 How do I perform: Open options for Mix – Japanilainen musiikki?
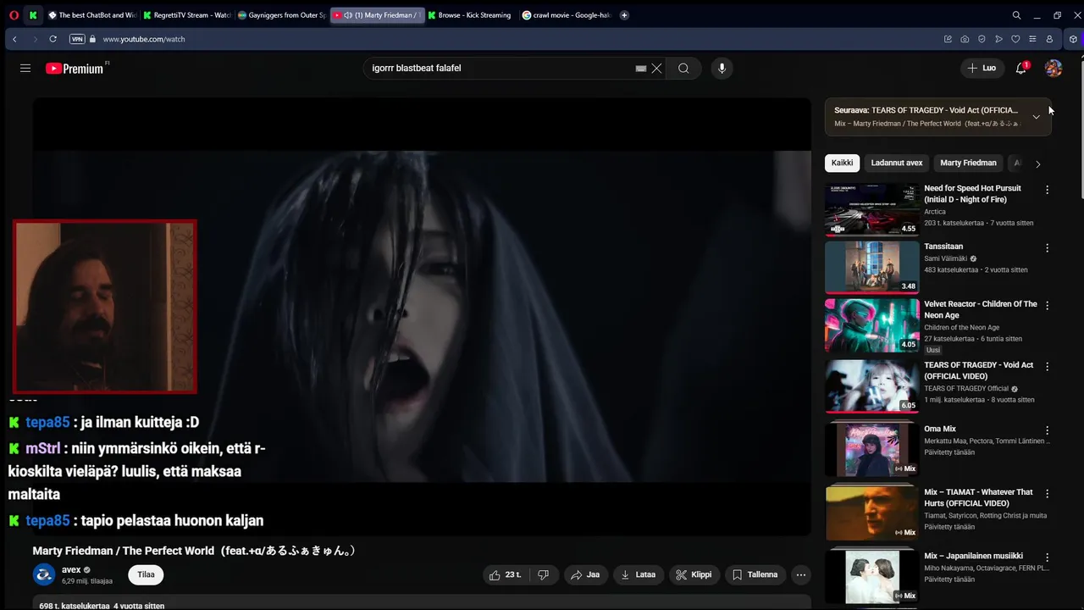click(1047, 557)
